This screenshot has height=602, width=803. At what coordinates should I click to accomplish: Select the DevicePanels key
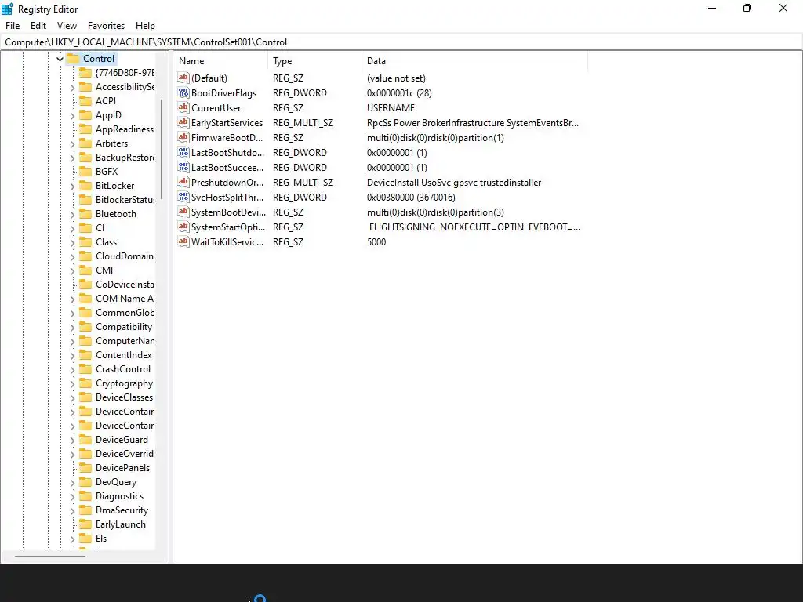pos(122,467)
